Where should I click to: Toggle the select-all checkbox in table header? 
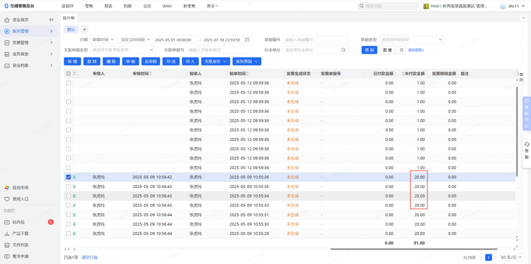point(68,73)
